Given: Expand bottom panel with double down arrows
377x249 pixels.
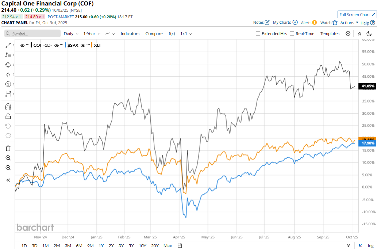Looking at the screenshot, I should coord(349,246).
